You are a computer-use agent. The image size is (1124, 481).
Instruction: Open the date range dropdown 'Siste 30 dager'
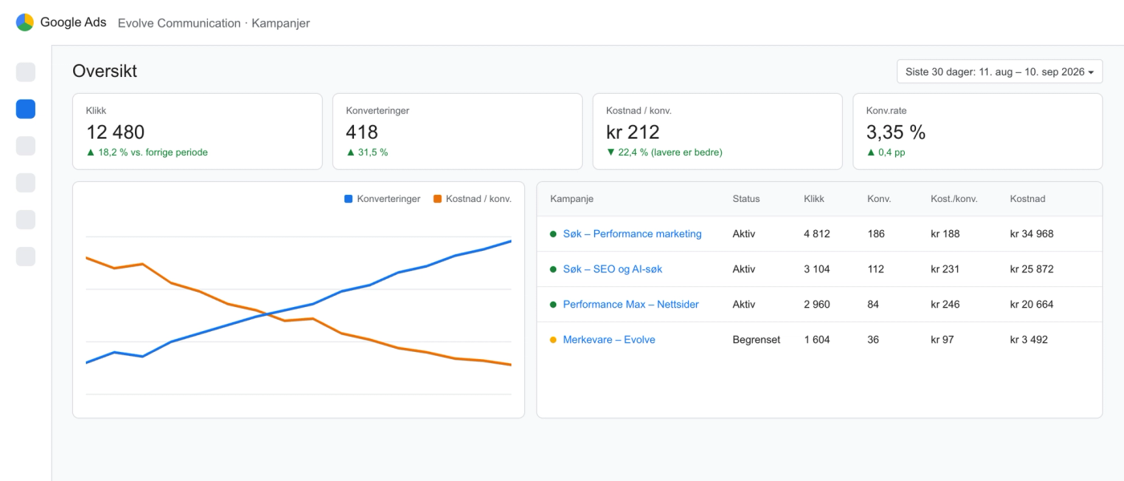tap(1000, 71)
